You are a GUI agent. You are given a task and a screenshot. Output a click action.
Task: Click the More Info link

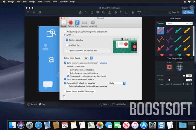pyautogui.click(x=103, y=63)
